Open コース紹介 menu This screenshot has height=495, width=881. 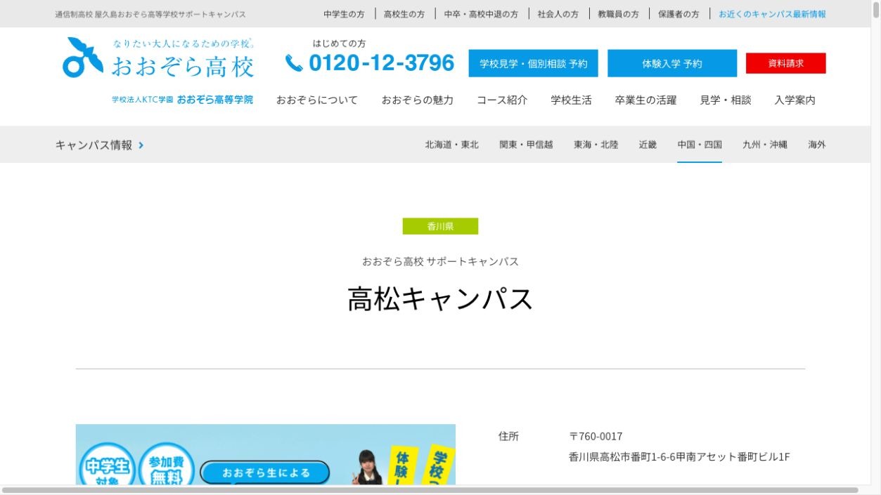(502, 100)
